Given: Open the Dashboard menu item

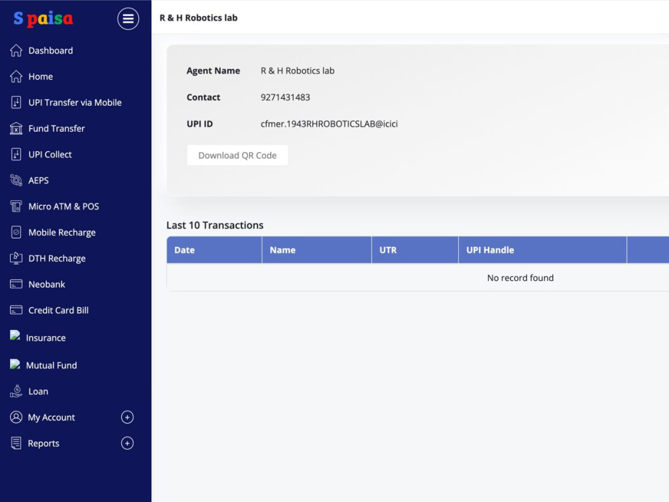Looking at the screenshot, I should pos(51,50).
